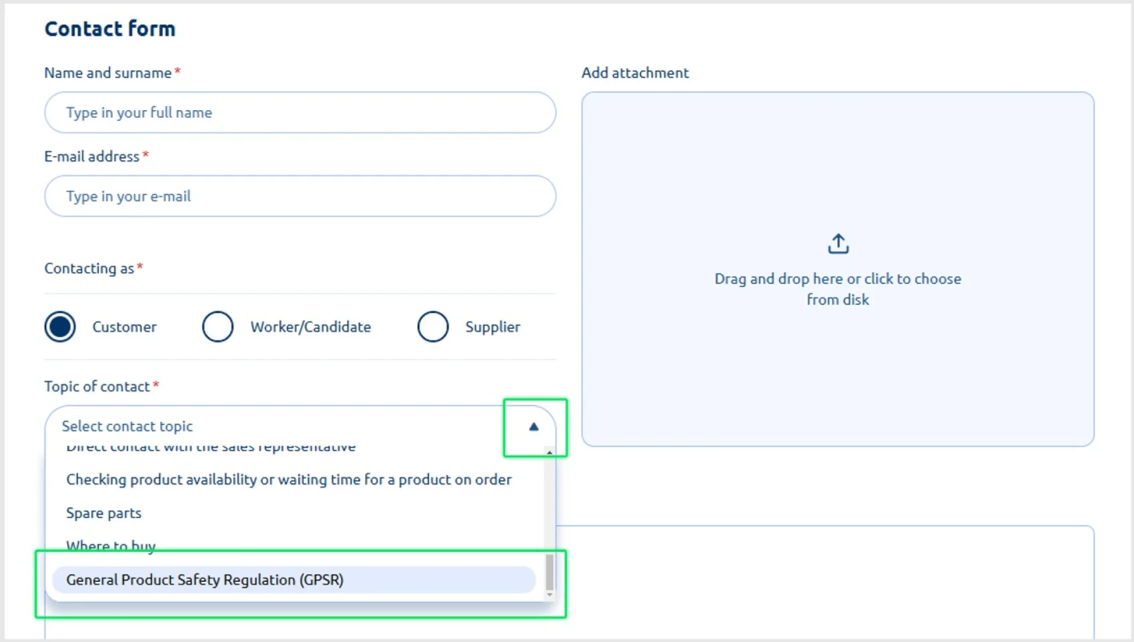
Task: Click the topic list scrollbar thumb
Action: [x=550, y=571]
